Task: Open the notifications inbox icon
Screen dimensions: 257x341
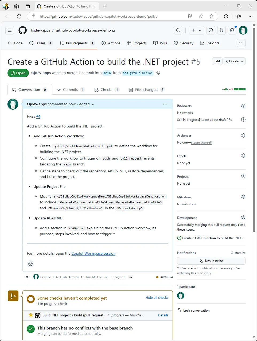Action: coord(232,30)
